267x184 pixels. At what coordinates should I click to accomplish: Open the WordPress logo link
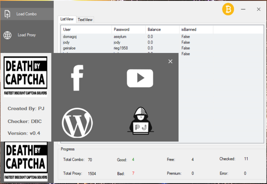tap(77, 123)
